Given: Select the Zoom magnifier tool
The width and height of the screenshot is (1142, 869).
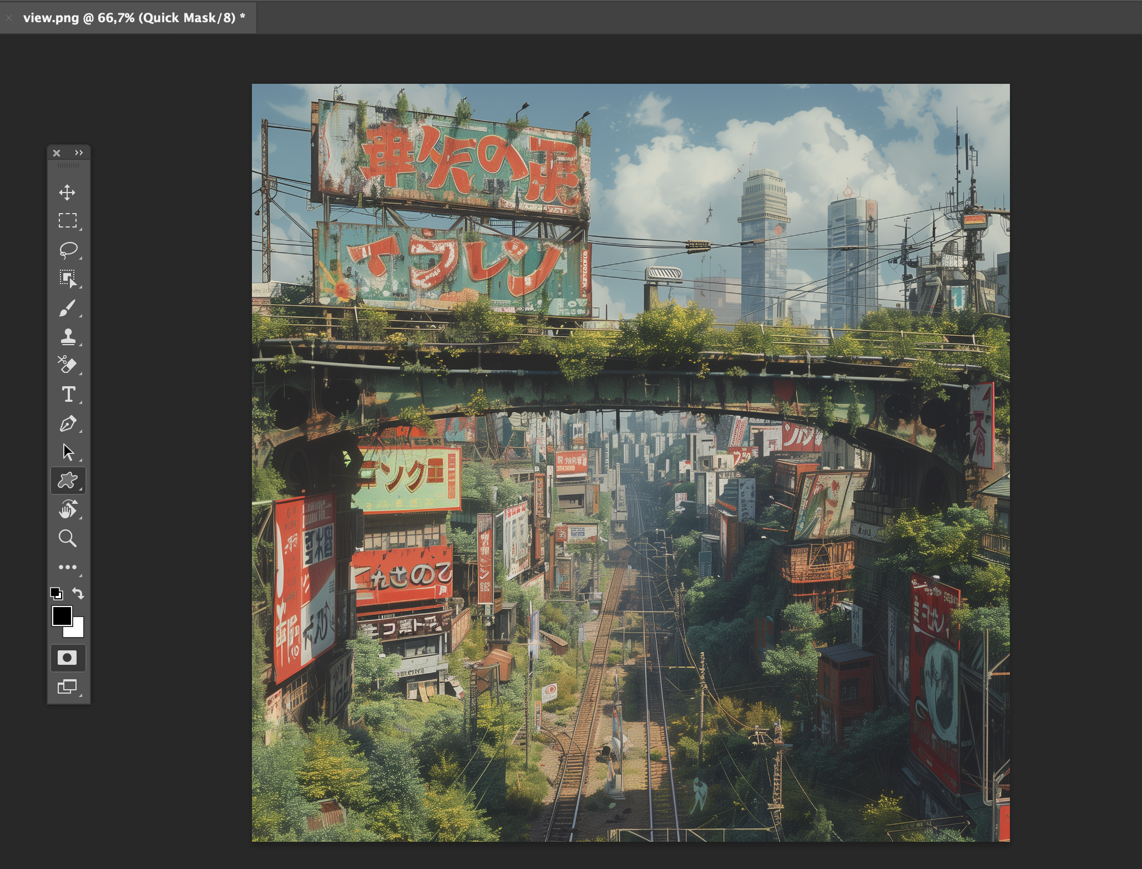Looking at the screenshot, I should pos(68,538).
